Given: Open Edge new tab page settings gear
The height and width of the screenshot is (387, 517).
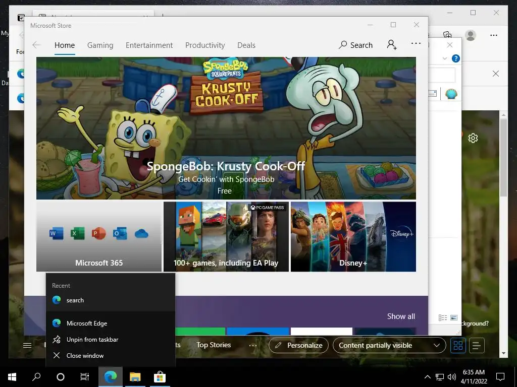Looking at the screenshot, I should pos(473,138).
